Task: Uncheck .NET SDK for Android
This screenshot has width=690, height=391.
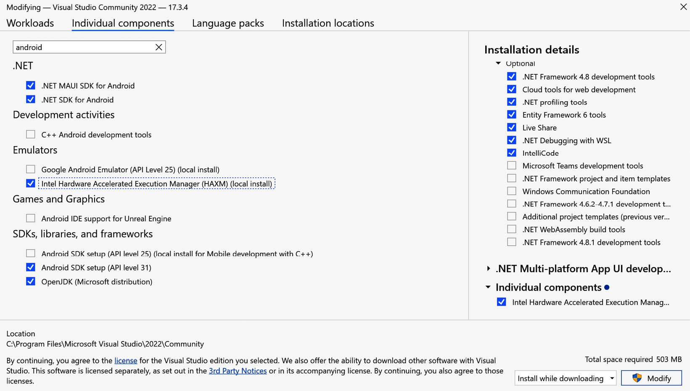Action: pos(31,100)
